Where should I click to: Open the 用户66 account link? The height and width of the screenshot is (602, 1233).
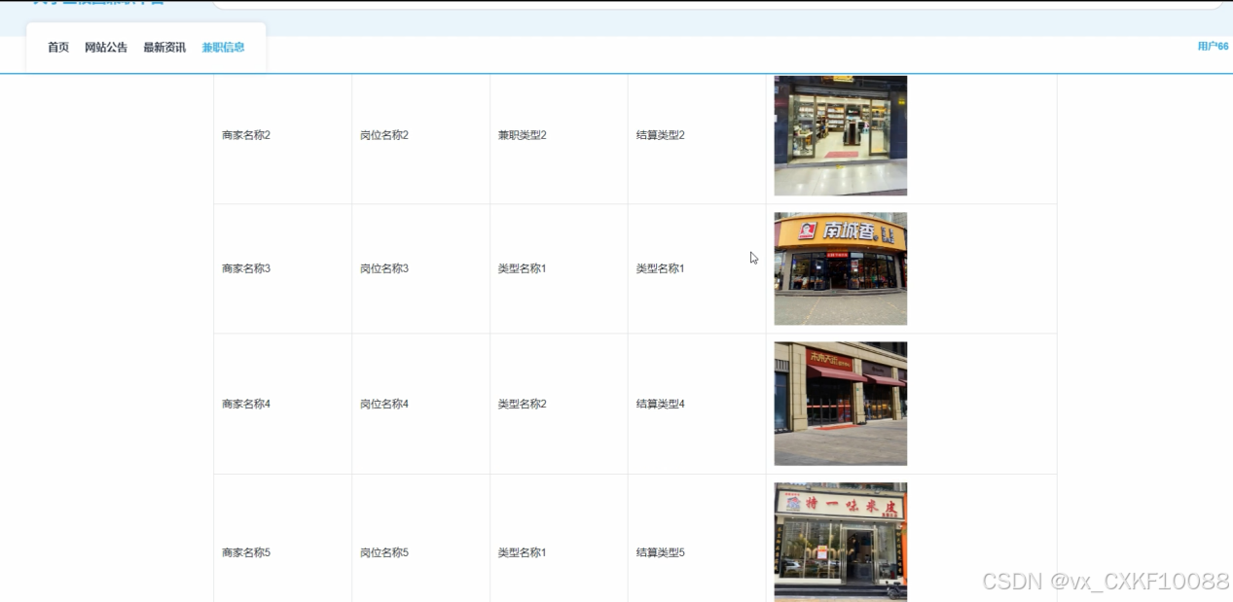pyautogui.click(x=1213, y=47)
